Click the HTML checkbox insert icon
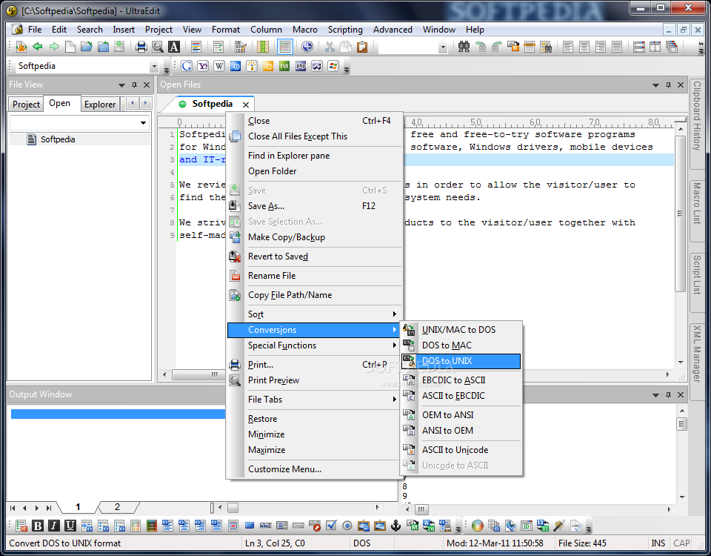 pyautogui.click(x=331, y=526)
